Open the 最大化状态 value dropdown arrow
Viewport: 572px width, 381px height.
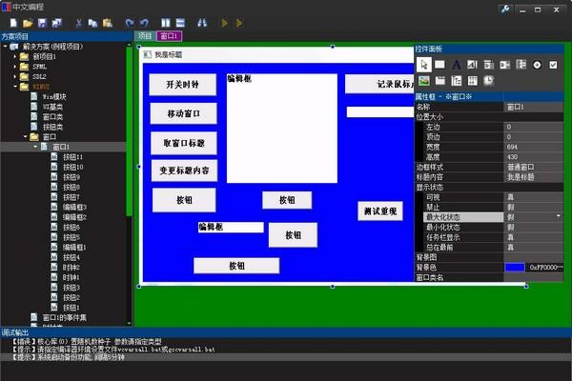point(558,216)
